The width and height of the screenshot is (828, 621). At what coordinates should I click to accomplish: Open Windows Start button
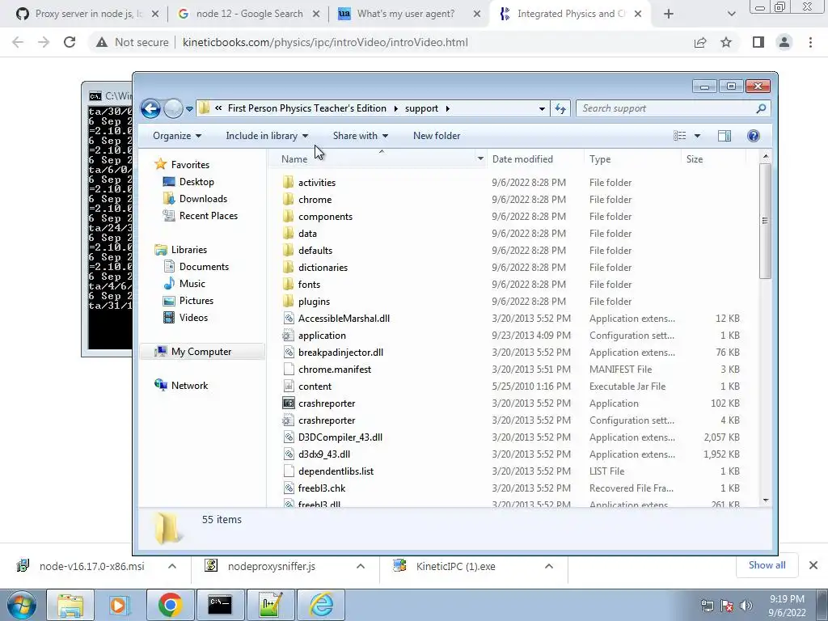click(x=22, y=605)
